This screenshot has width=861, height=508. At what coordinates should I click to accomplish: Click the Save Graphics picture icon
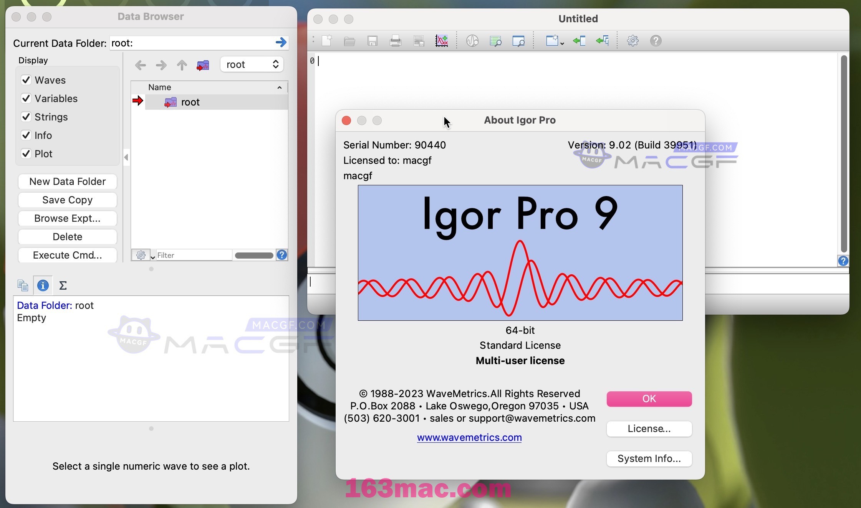(419, 41)
